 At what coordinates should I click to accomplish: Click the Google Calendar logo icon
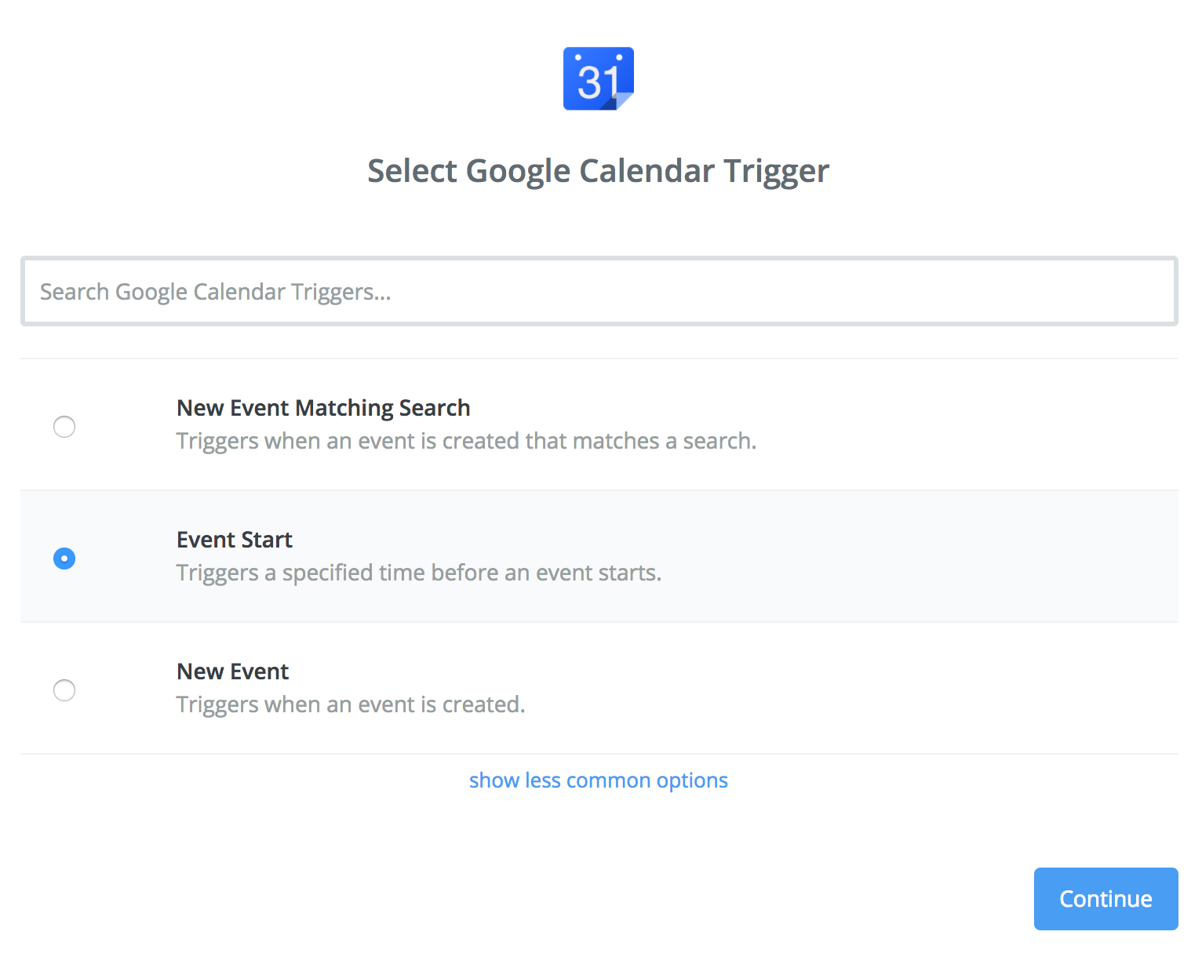[598, 78]
